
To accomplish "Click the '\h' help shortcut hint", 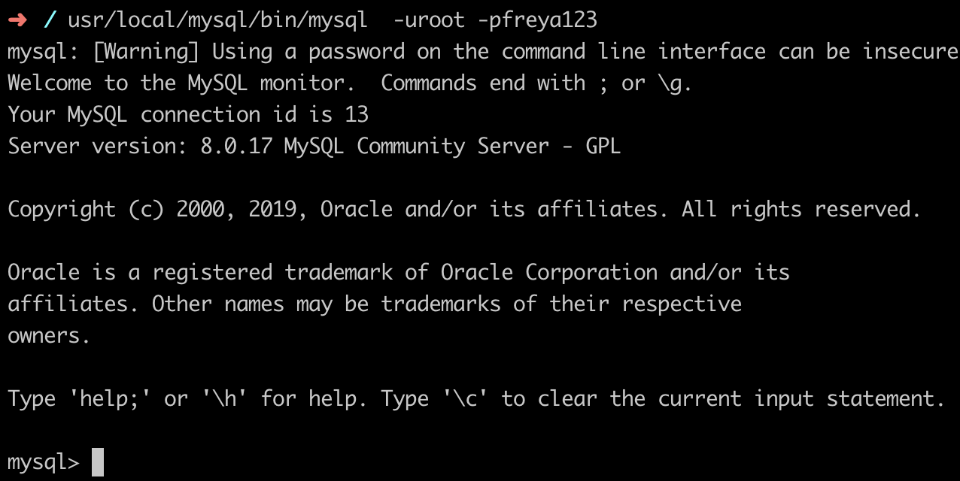I will click(224, 398).
